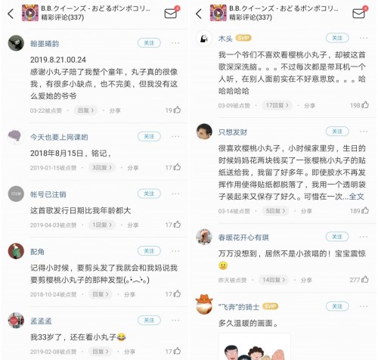Open more options dots for 配角's comment
Screen dimensions: 378x360
[x=175, y=251]
